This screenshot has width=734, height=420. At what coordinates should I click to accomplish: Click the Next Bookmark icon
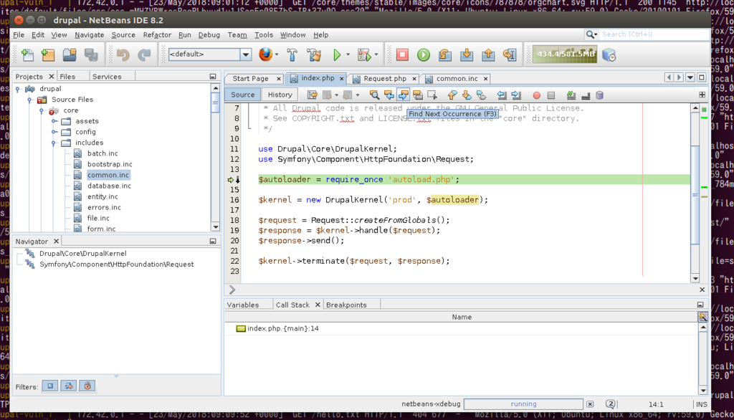coord(467,95)
